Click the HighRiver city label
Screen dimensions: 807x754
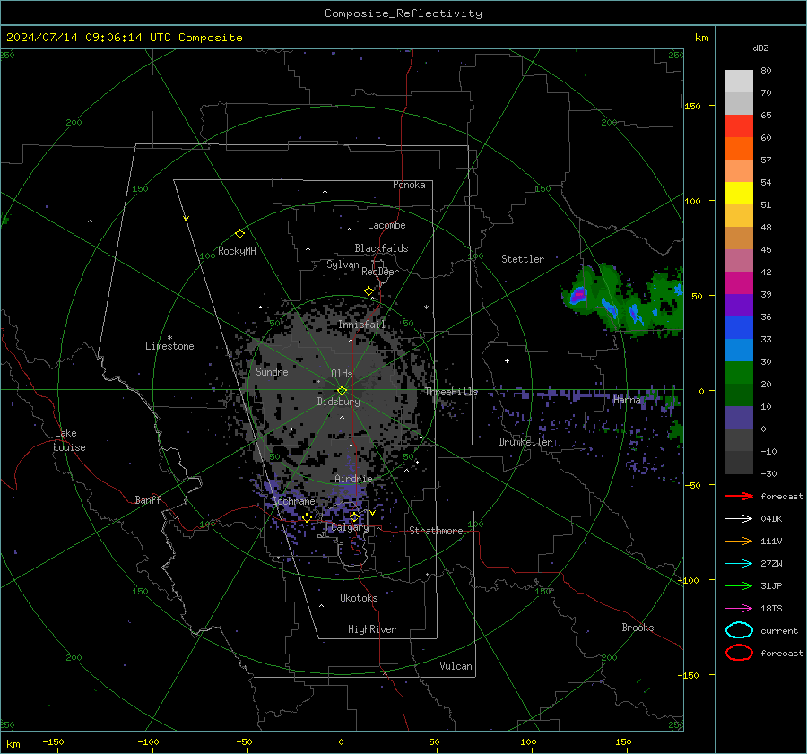(x=372, y=629)
